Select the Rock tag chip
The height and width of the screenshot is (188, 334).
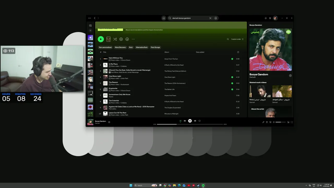[131, 47]
